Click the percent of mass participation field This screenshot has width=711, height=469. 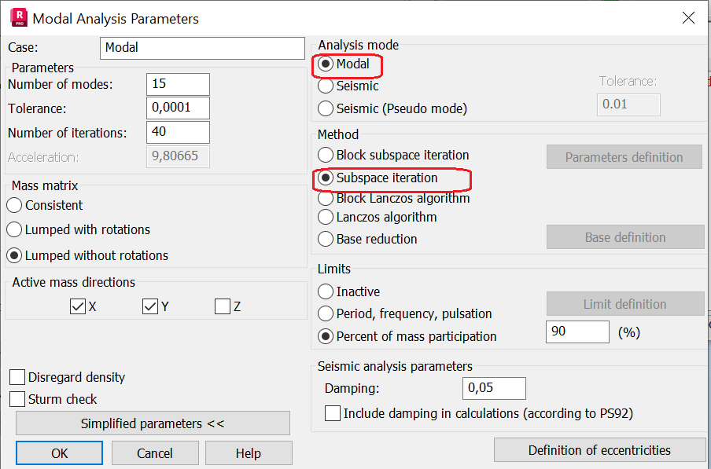pyautogui.click(x=577, y=332)
